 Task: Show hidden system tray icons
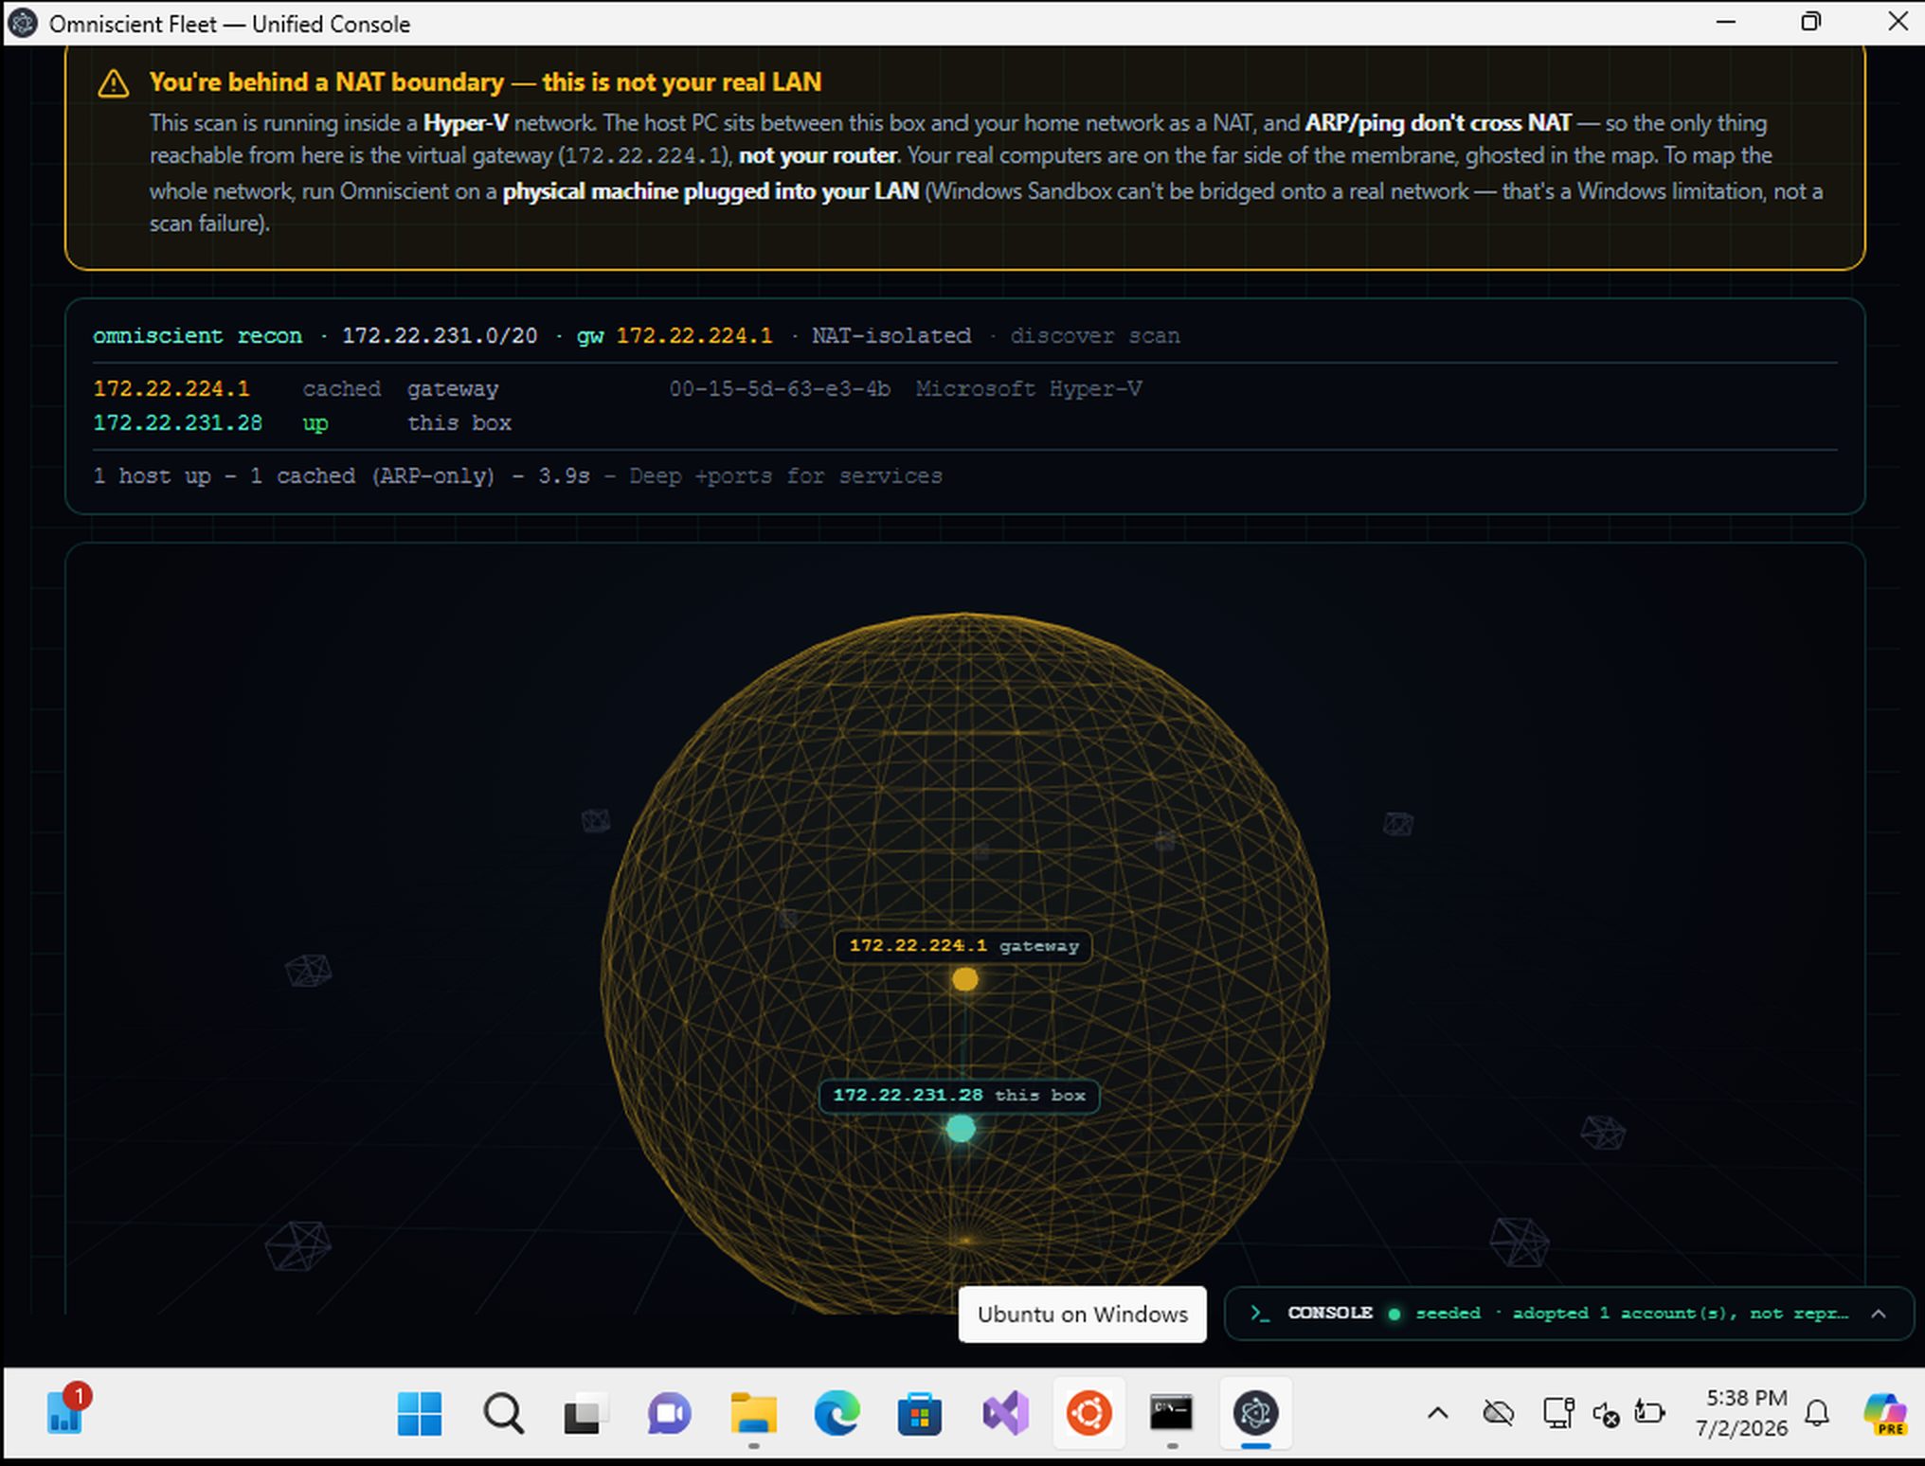1437,1414
